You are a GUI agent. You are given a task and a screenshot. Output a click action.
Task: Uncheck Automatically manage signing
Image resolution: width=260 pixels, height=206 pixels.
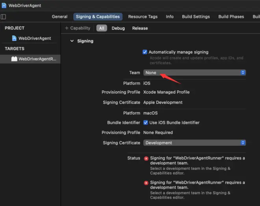(x=145, y=52)
